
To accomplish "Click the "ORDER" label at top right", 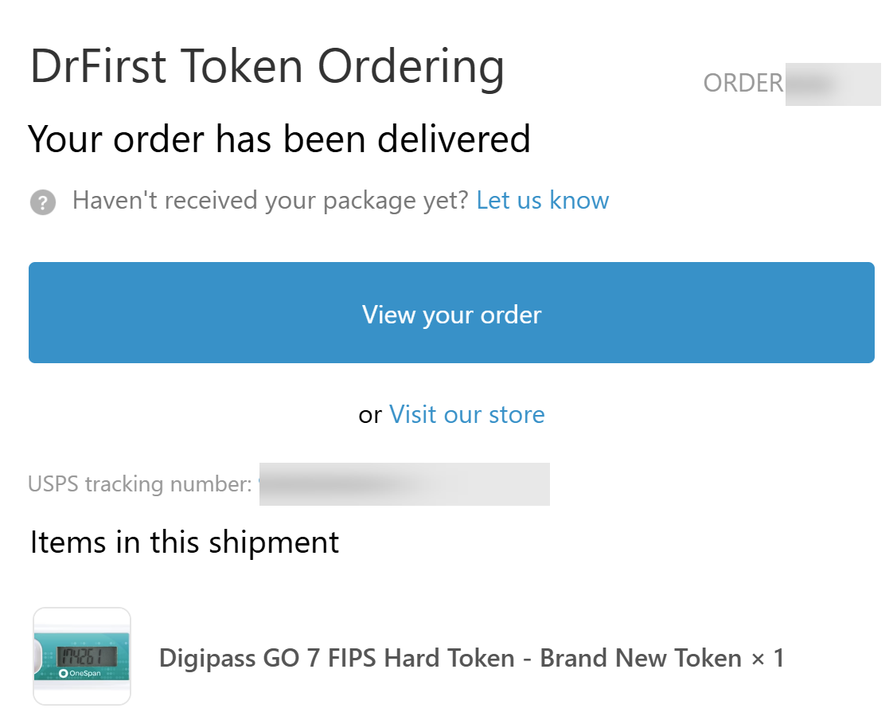I will (x=743, y=84).
